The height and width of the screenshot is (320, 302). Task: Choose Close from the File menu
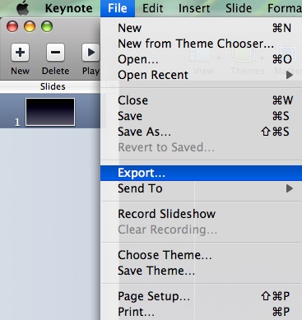coord(201,100)
